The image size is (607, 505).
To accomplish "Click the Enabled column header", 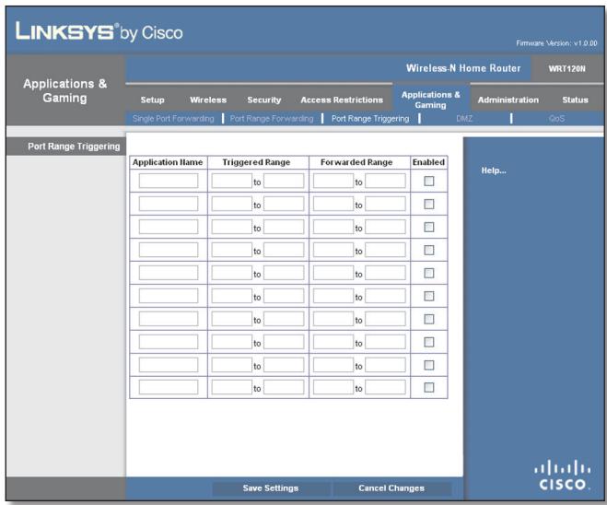I will pyautogui.click(x=428, y=162).
